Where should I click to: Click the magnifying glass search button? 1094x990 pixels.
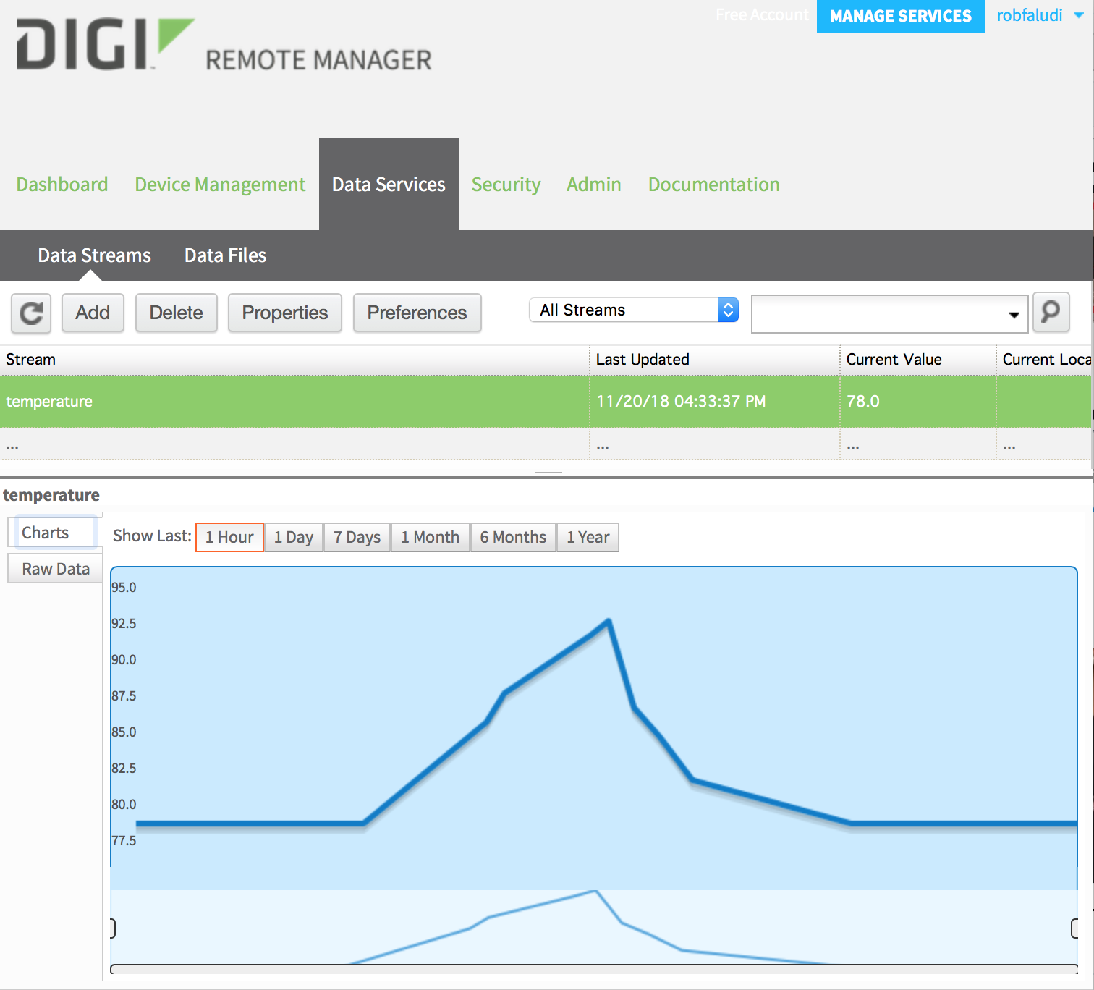[x=1051, y=313]
